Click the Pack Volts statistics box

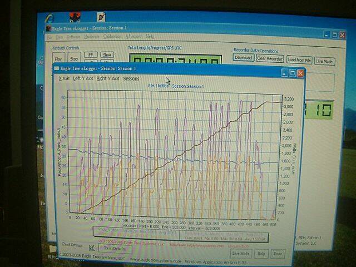point(137,233)
